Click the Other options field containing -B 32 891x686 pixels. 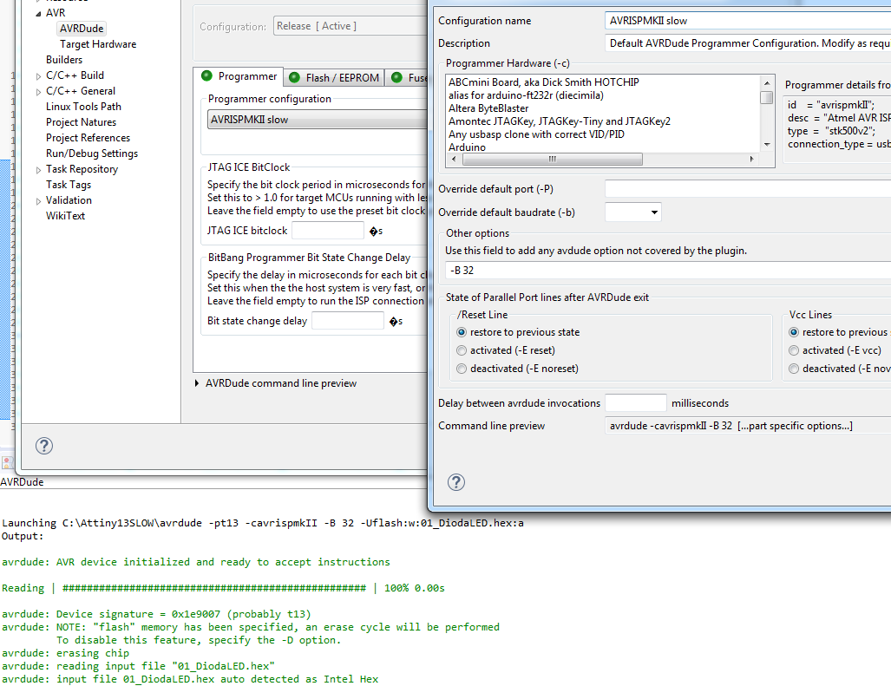[668, 271]
